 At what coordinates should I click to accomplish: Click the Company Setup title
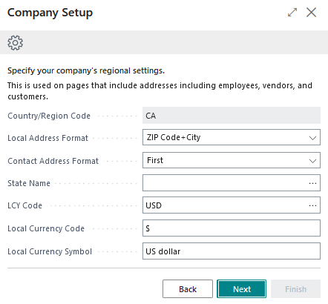50,13
